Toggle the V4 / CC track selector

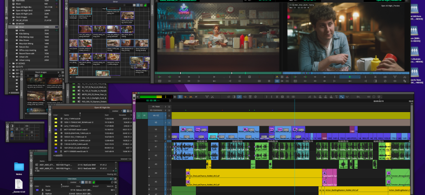click(x=156, y=116)
